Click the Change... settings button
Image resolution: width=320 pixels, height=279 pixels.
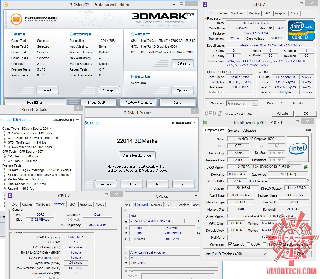[109, 90]
